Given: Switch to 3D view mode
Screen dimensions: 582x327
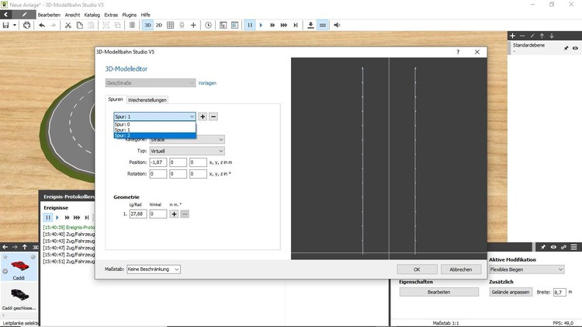Looking at the screenshot, I should pyautogui.click(x=147, y=25).
